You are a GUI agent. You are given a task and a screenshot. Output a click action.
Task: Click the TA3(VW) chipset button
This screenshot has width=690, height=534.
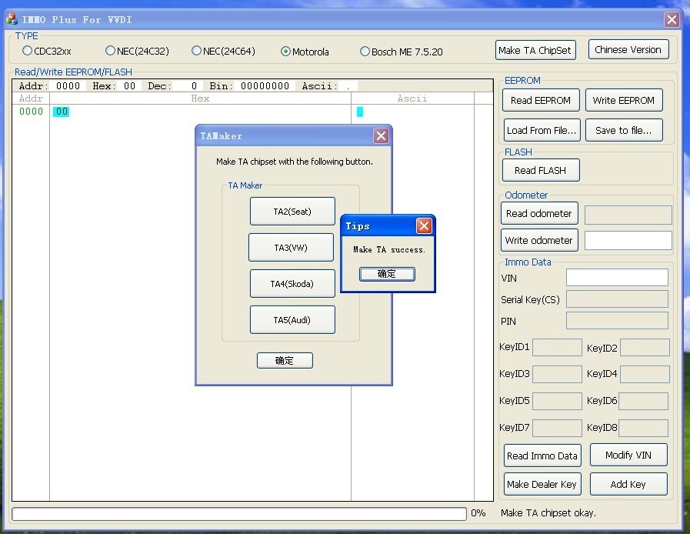point(291,248)
